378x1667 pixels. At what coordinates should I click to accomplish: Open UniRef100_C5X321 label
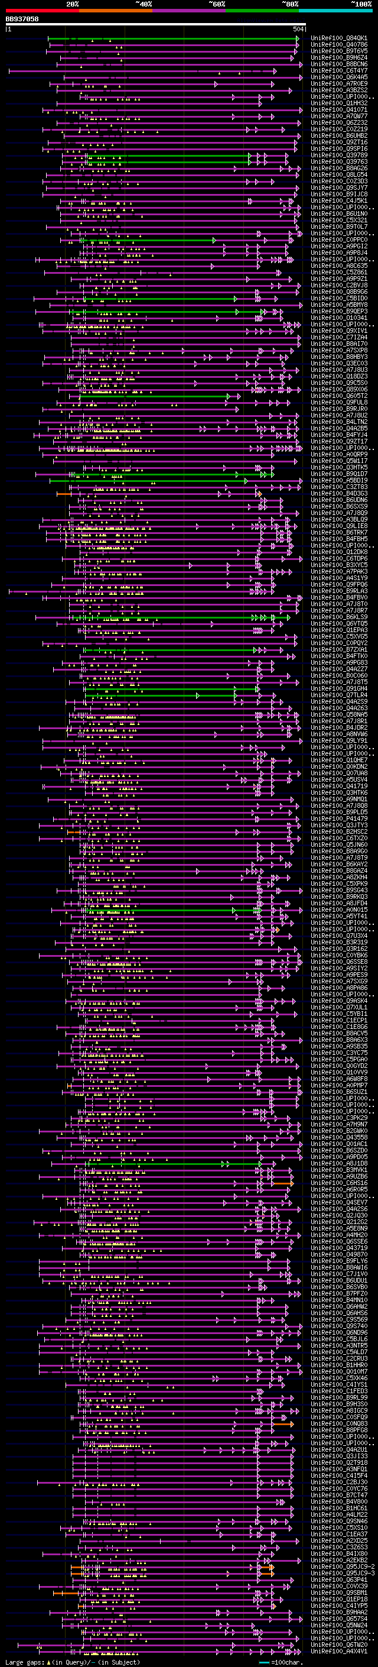[338, 220]
